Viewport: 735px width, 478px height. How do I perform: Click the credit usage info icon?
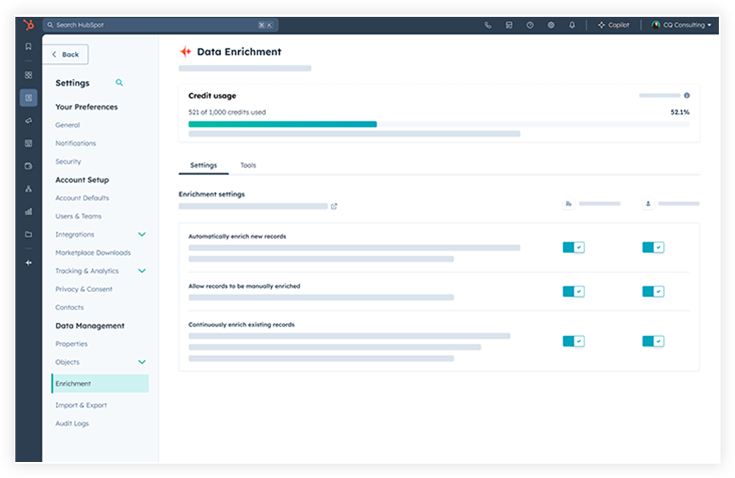(686, 95)
